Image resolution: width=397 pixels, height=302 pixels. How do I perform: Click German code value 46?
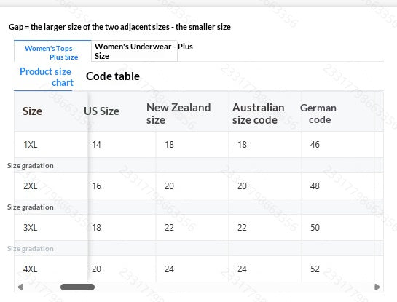pos(315,144)
